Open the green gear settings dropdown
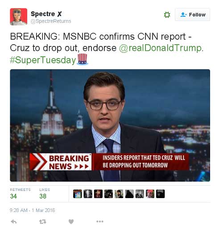The image size is (223, 232). tap(167, 15)
